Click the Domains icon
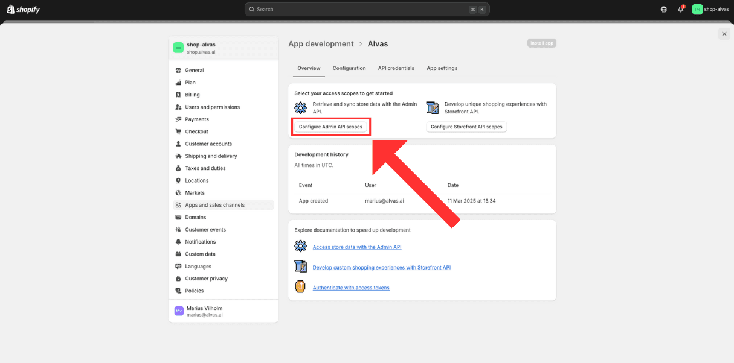 tap(178, 217)
